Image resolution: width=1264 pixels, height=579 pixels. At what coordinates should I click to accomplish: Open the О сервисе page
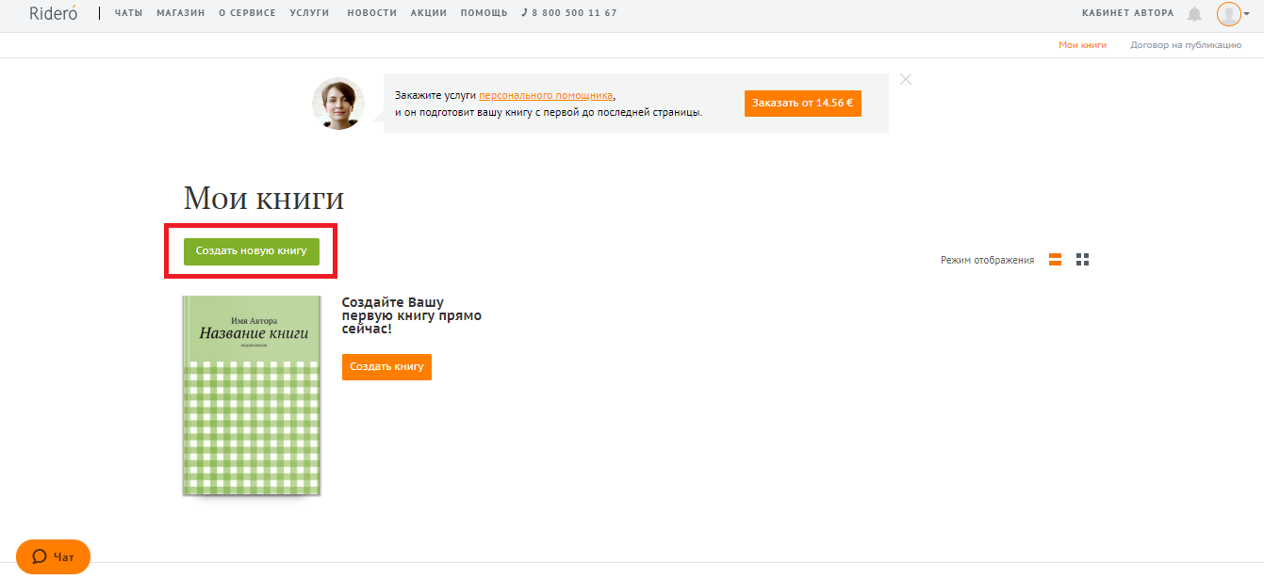pyautogui.click(x=247, y=13)
